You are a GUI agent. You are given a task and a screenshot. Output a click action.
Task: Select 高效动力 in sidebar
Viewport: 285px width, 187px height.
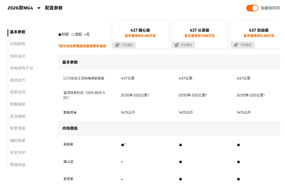pos(18,80)
